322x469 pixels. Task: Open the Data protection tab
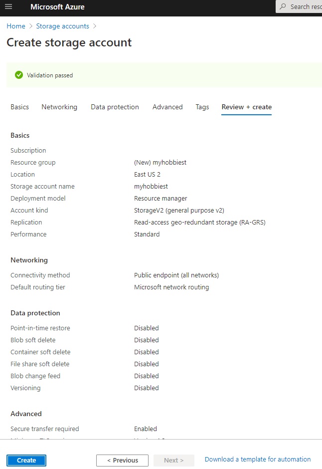[x=115, y=107]
